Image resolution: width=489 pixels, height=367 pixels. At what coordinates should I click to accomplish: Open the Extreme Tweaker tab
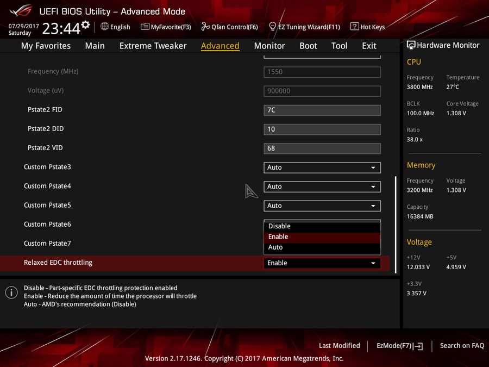tap(153, 46)
